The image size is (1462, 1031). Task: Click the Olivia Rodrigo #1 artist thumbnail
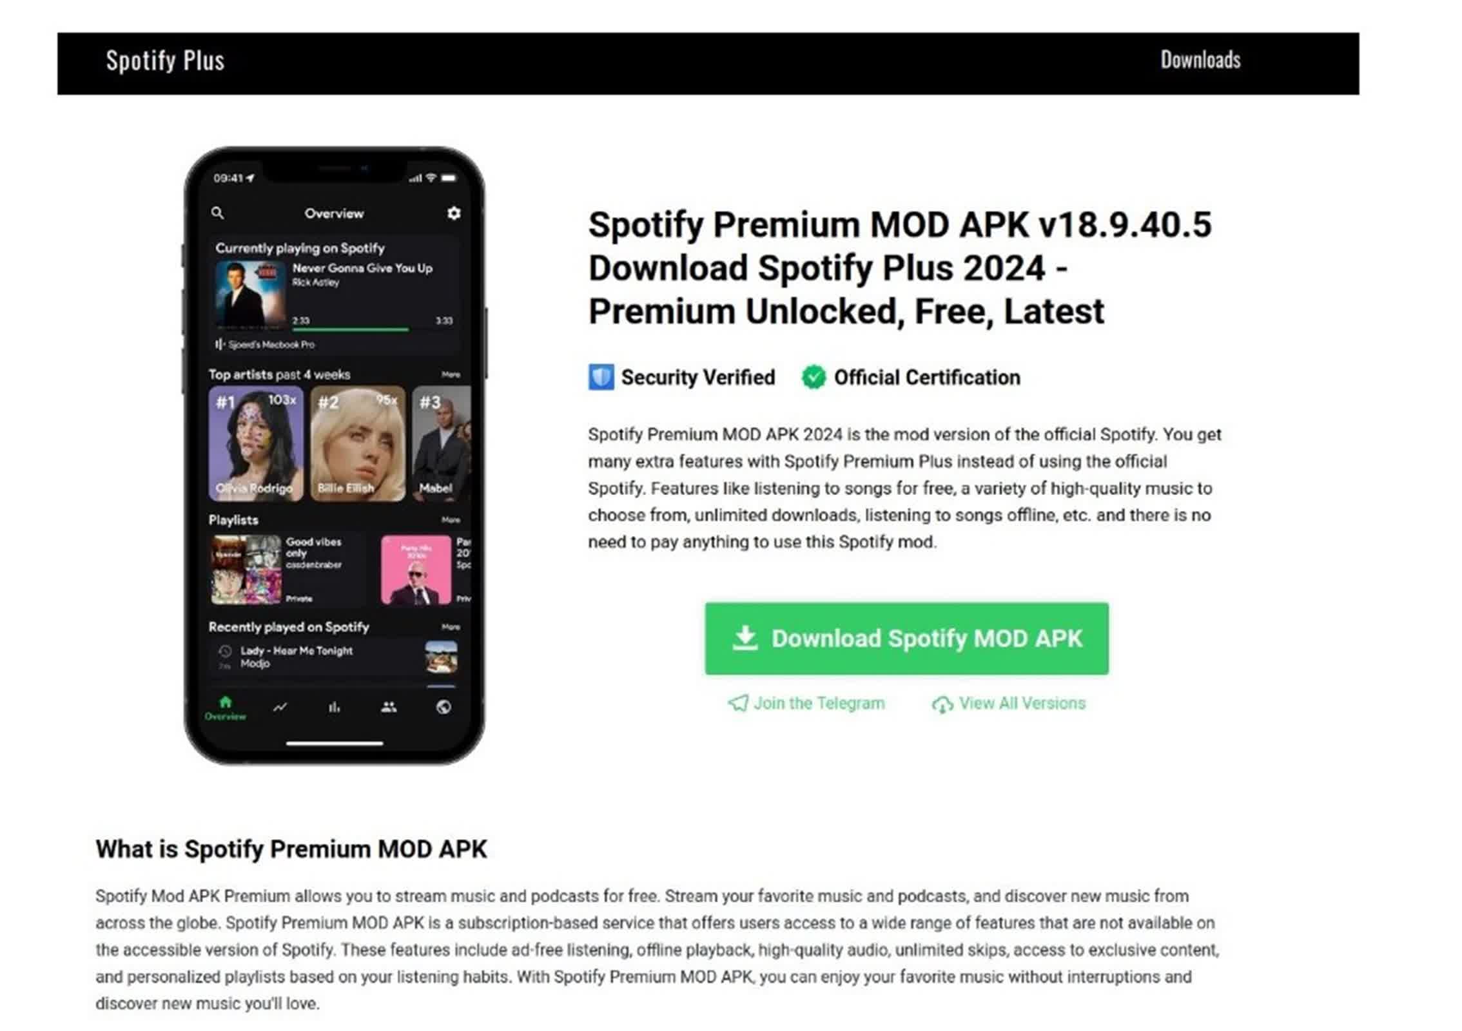(255, 443)
